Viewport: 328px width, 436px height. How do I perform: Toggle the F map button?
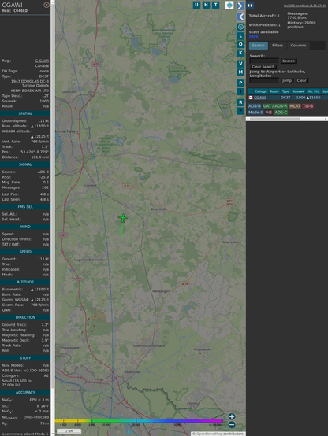240,111
